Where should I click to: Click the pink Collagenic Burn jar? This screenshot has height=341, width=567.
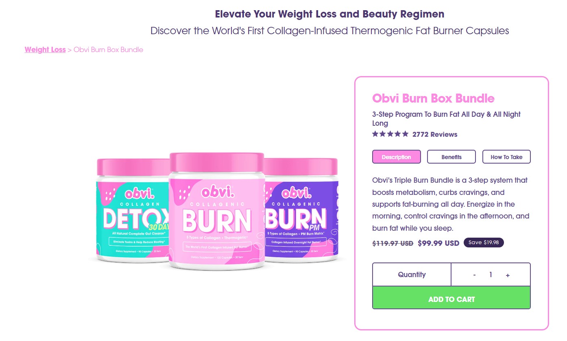tap(217, 211)
